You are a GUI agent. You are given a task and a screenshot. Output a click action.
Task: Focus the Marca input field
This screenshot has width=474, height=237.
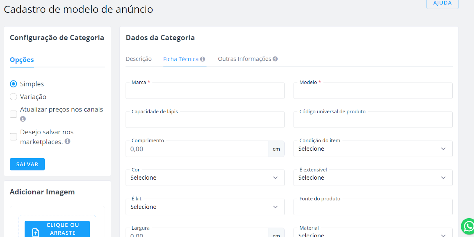click(x=205, y=91)
